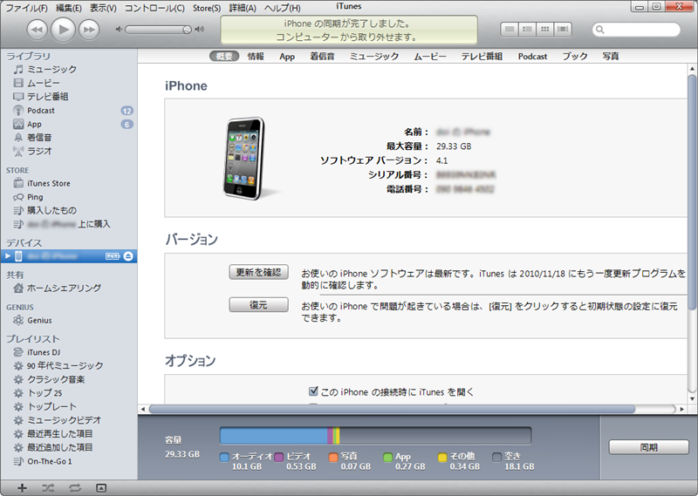Click the add playlist plus icon
Screen dimensions: 698x496
[x=23, y=488]
